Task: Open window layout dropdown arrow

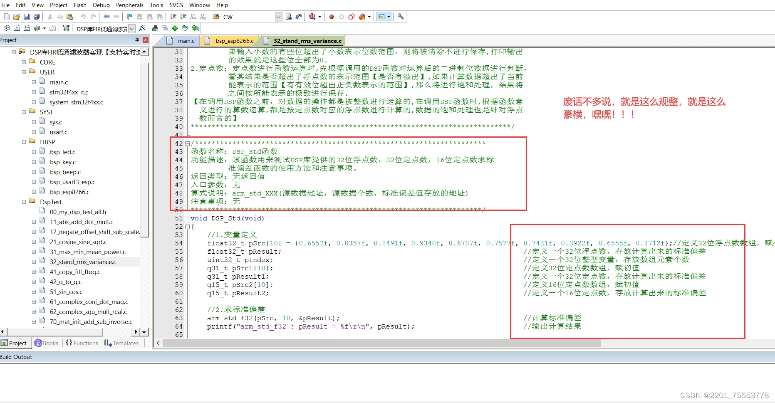Action: pyautogui.click(x=389, y=17)
